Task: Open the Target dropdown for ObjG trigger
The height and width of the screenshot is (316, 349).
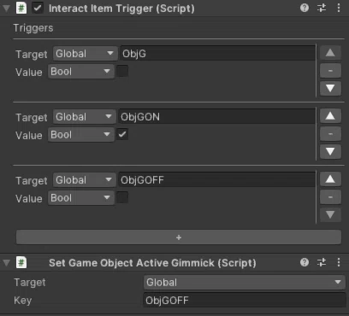Action: [85, 54]
